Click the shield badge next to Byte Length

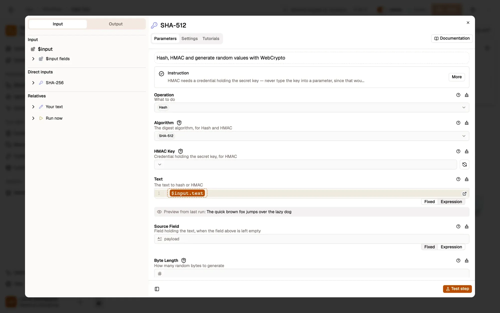[184, 260]
